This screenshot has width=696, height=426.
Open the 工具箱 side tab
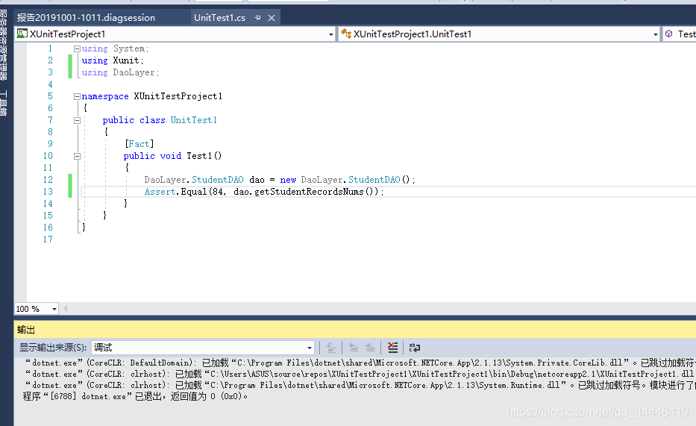[x=4, y=104]
